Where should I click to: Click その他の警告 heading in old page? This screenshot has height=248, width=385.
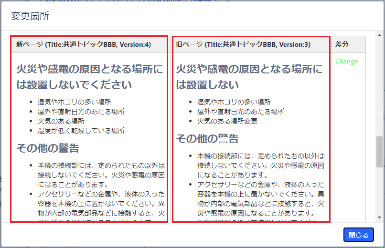207,138
